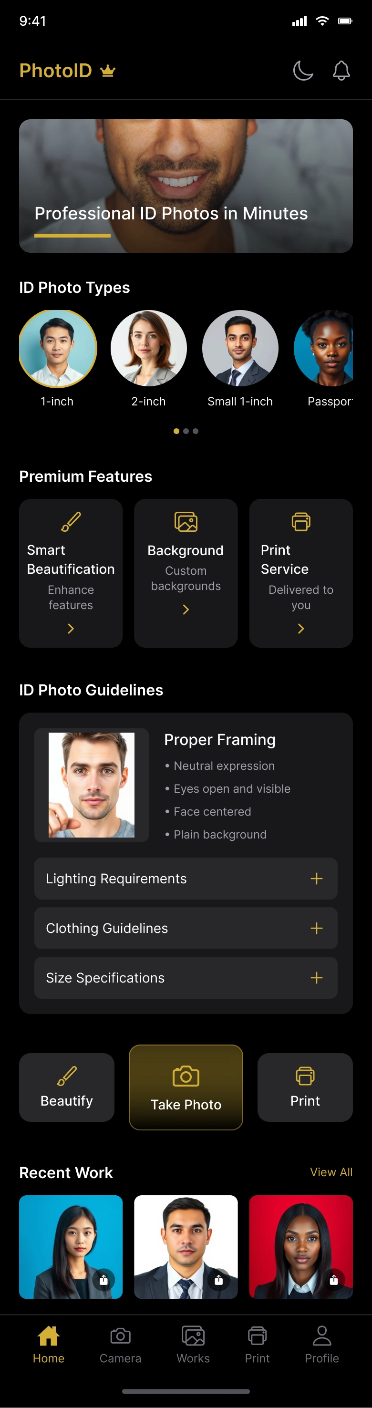Open the Print Service feature card

coord(300,573)
